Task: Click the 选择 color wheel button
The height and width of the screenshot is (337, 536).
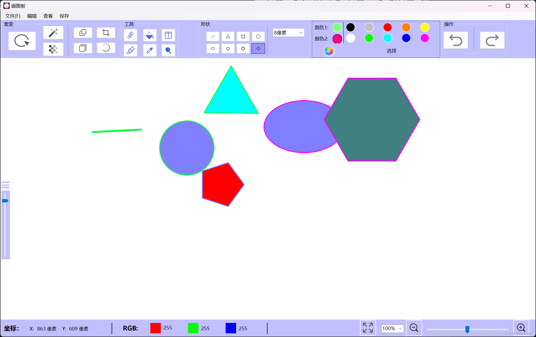Action: (329, 51)
